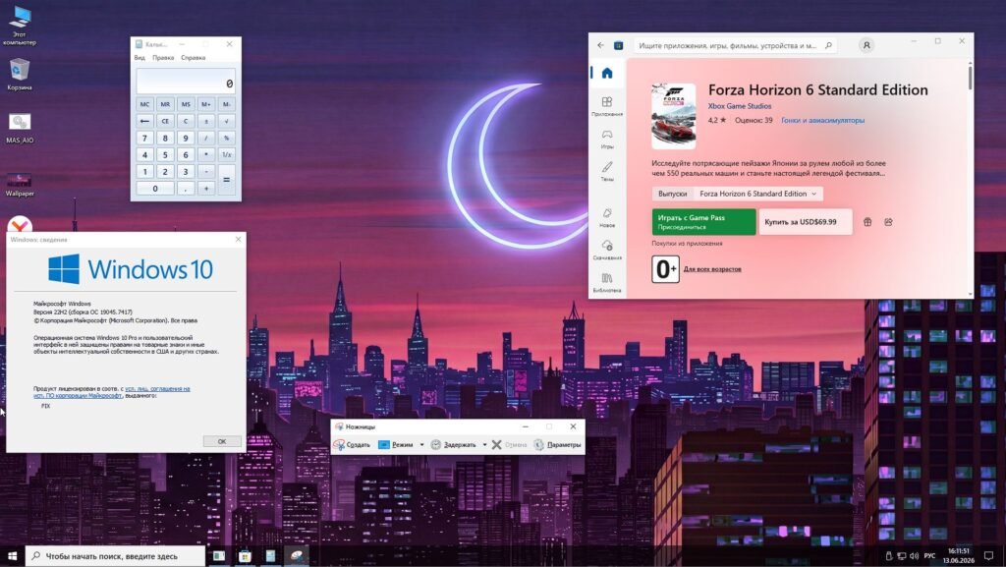Open the Microsoft Store Home tab in sidebar
The width and height of the screenshot is (1006, 567).
(607, 73)
